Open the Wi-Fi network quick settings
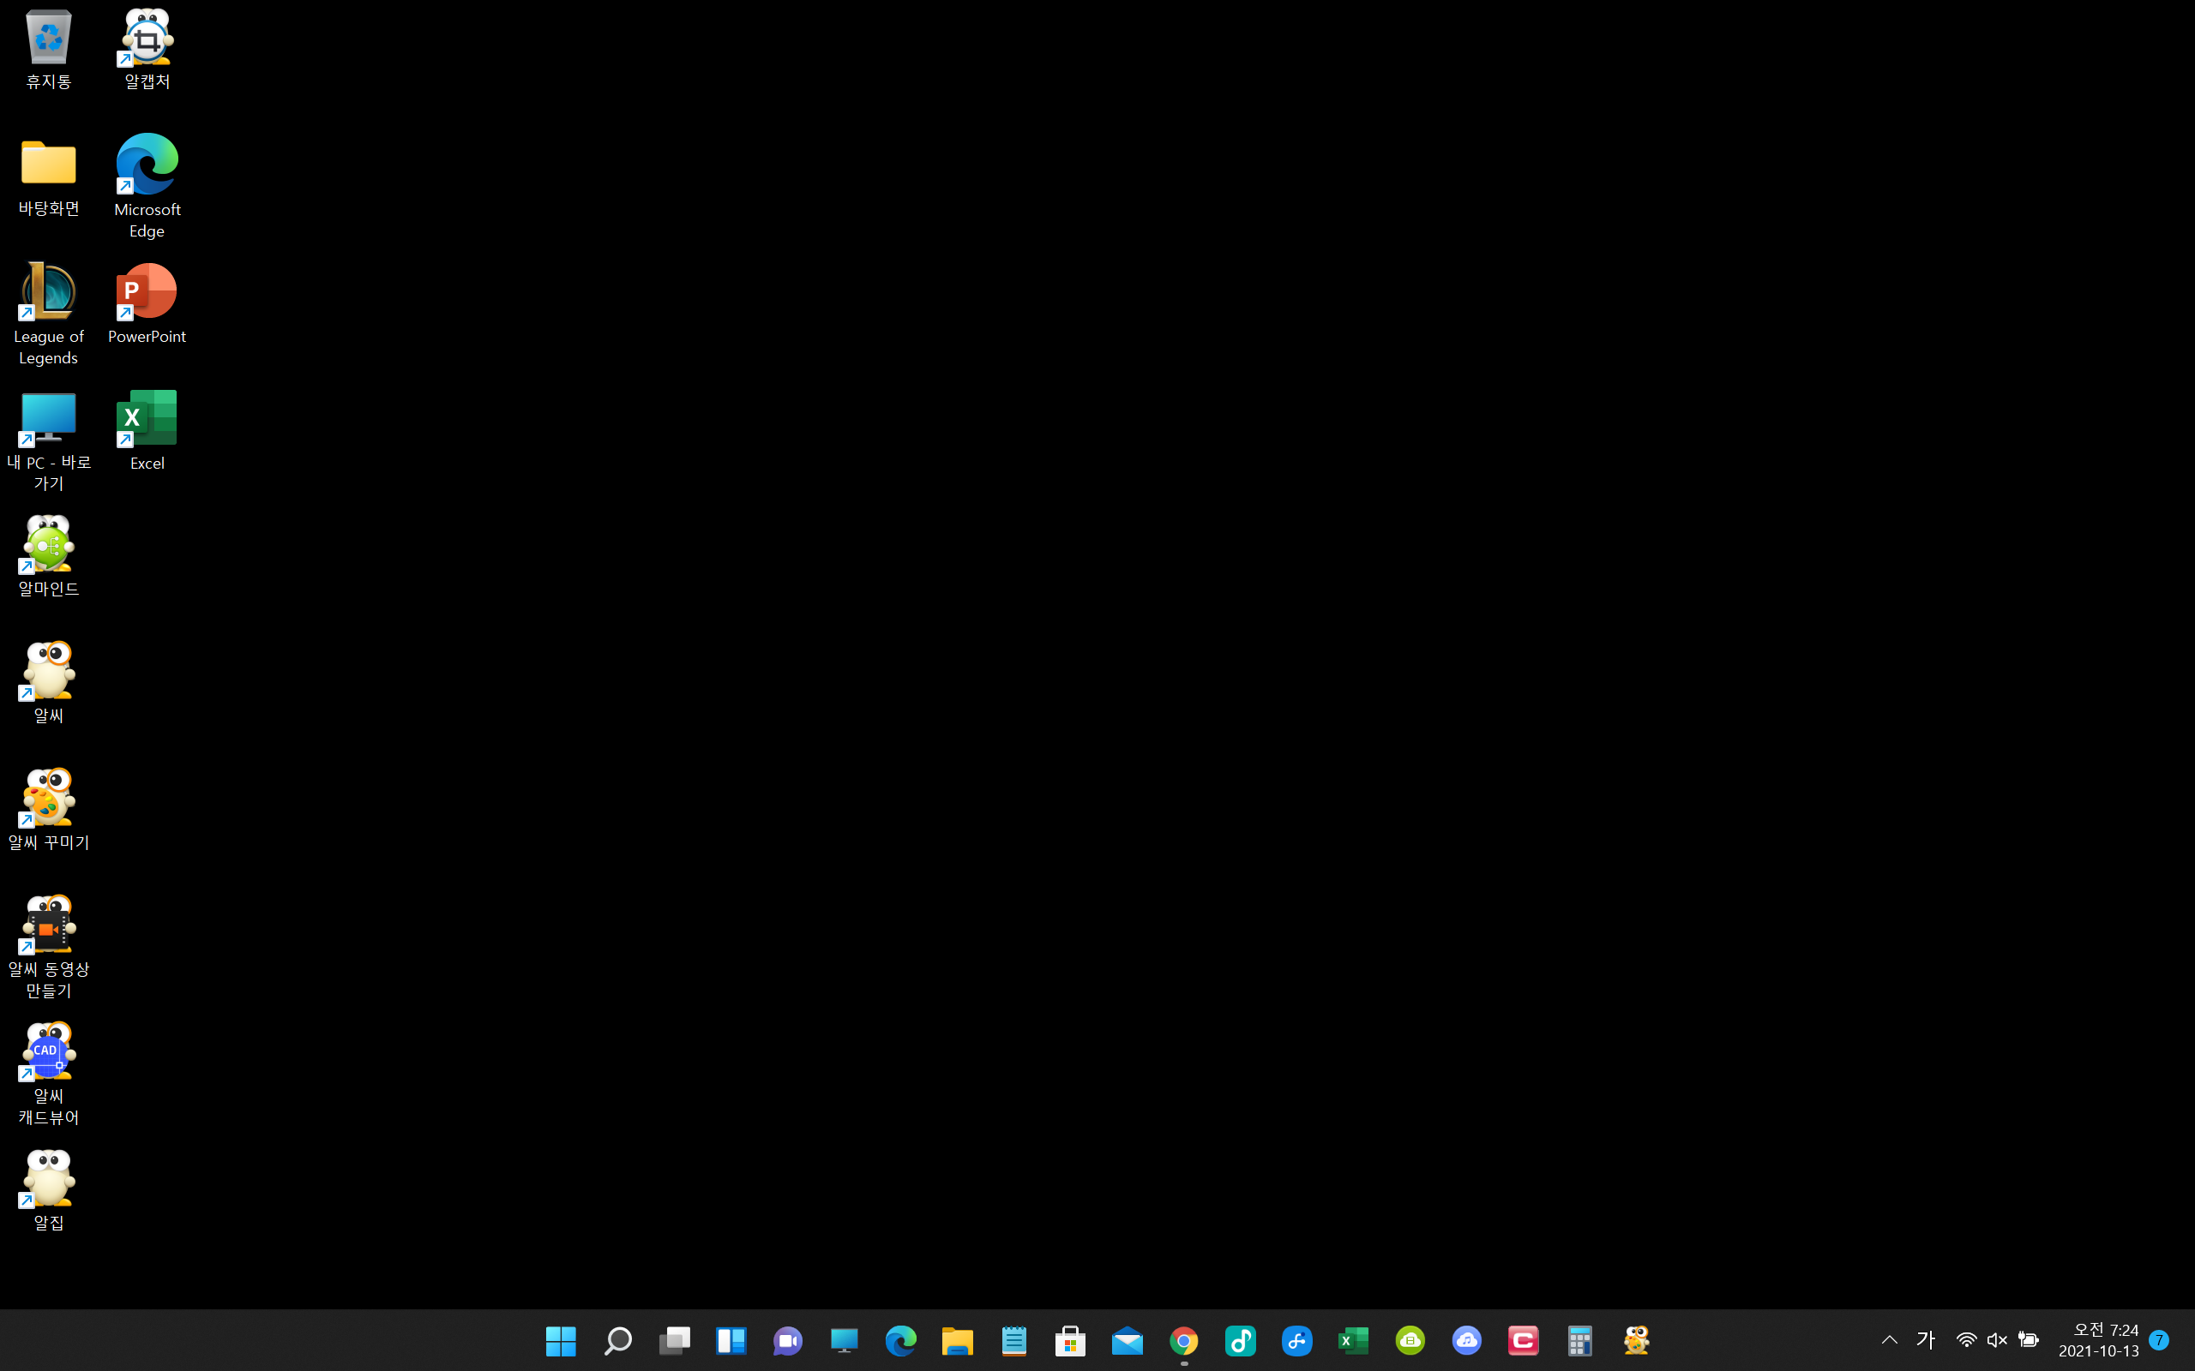The width and height of the screenshot is (2195, 1371). pyautogui.click(x=1965, y=1339)
